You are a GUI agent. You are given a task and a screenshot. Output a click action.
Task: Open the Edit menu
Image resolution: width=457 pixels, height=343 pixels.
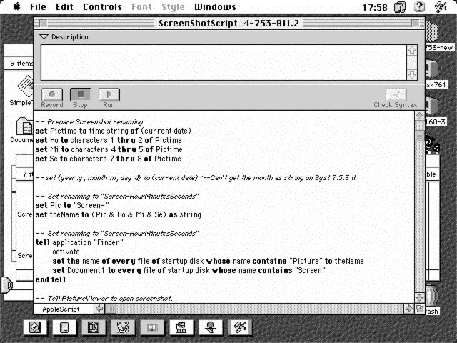click(x=64, y=7)
